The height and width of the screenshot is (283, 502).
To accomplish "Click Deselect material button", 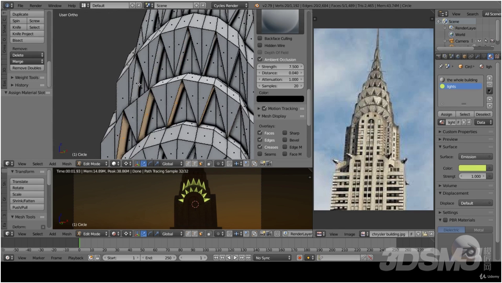I will click(x=483, y=114).
